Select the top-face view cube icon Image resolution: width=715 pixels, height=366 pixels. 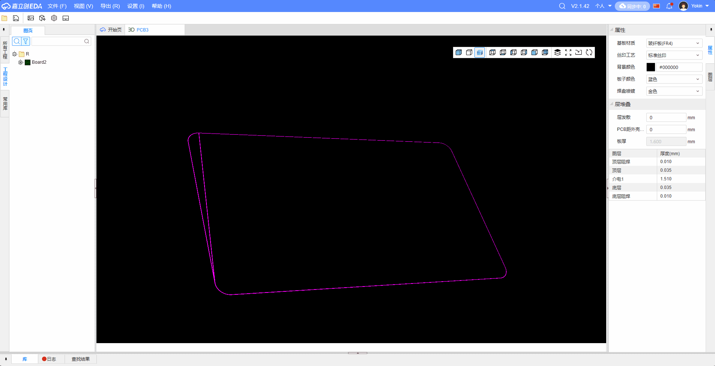tap(492, 52)
